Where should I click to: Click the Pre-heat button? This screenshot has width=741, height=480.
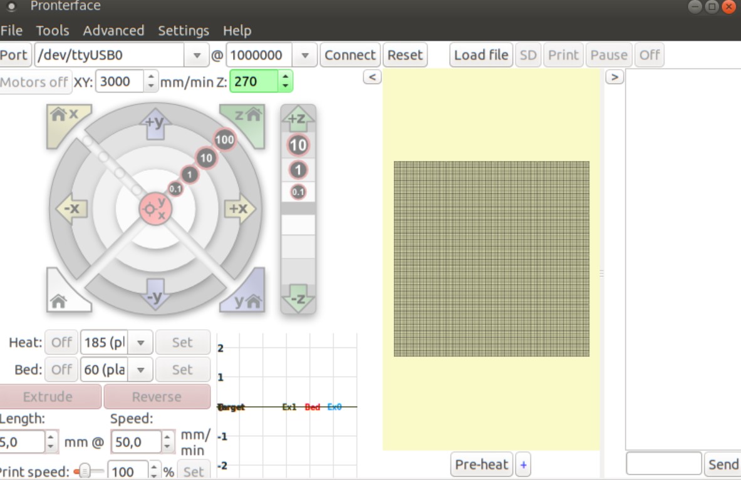point(482,464)
